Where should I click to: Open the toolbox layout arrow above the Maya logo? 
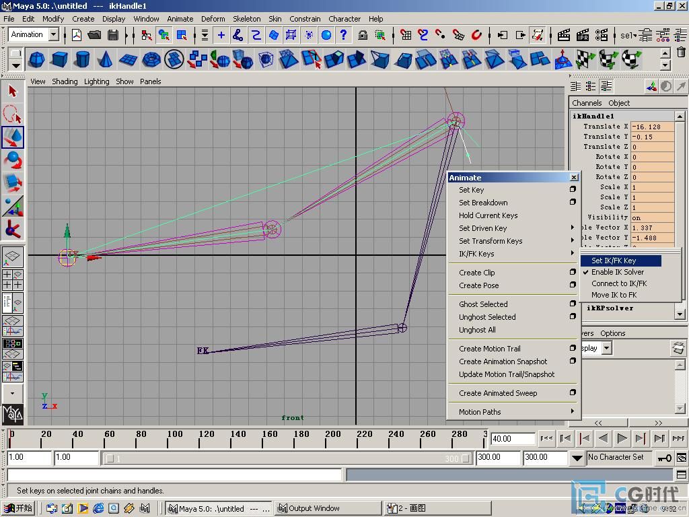click(12, 393)
